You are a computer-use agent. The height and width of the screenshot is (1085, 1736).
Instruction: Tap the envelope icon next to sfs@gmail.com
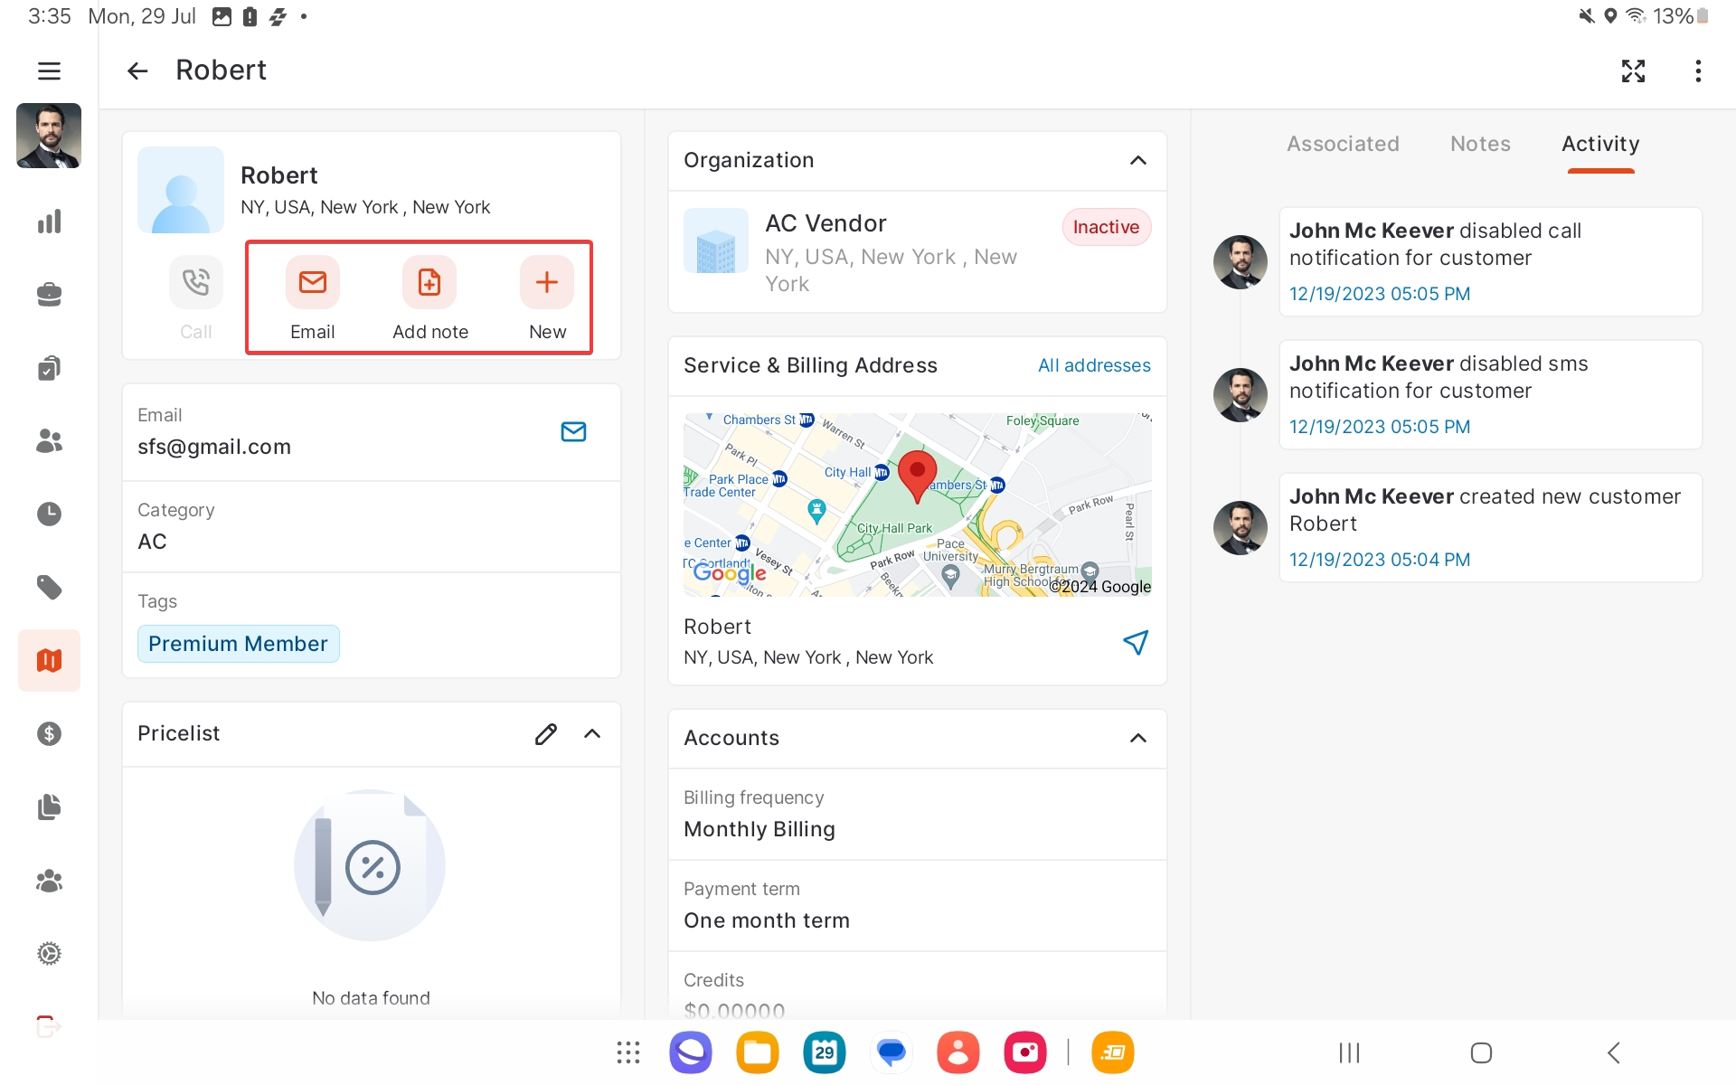[x=573, y=431]
